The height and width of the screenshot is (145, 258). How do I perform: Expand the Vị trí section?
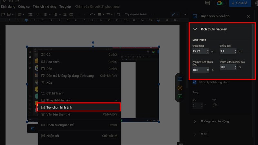coord(195,134)
